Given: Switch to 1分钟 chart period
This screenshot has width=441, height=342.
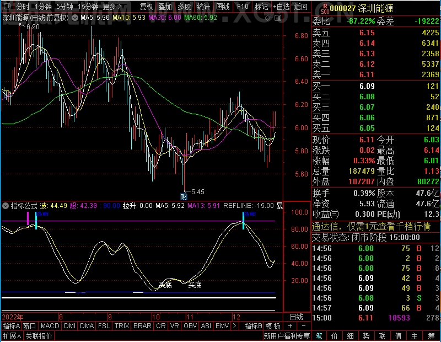Looking at the screenshot, I should coord(43,7).
